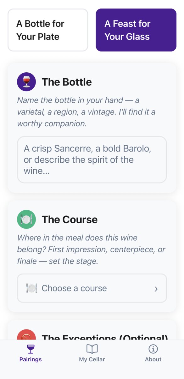Click the My Cellar label
Image resolution: width=184 pixels, height=379 pixels.
[x=92, y=359]
